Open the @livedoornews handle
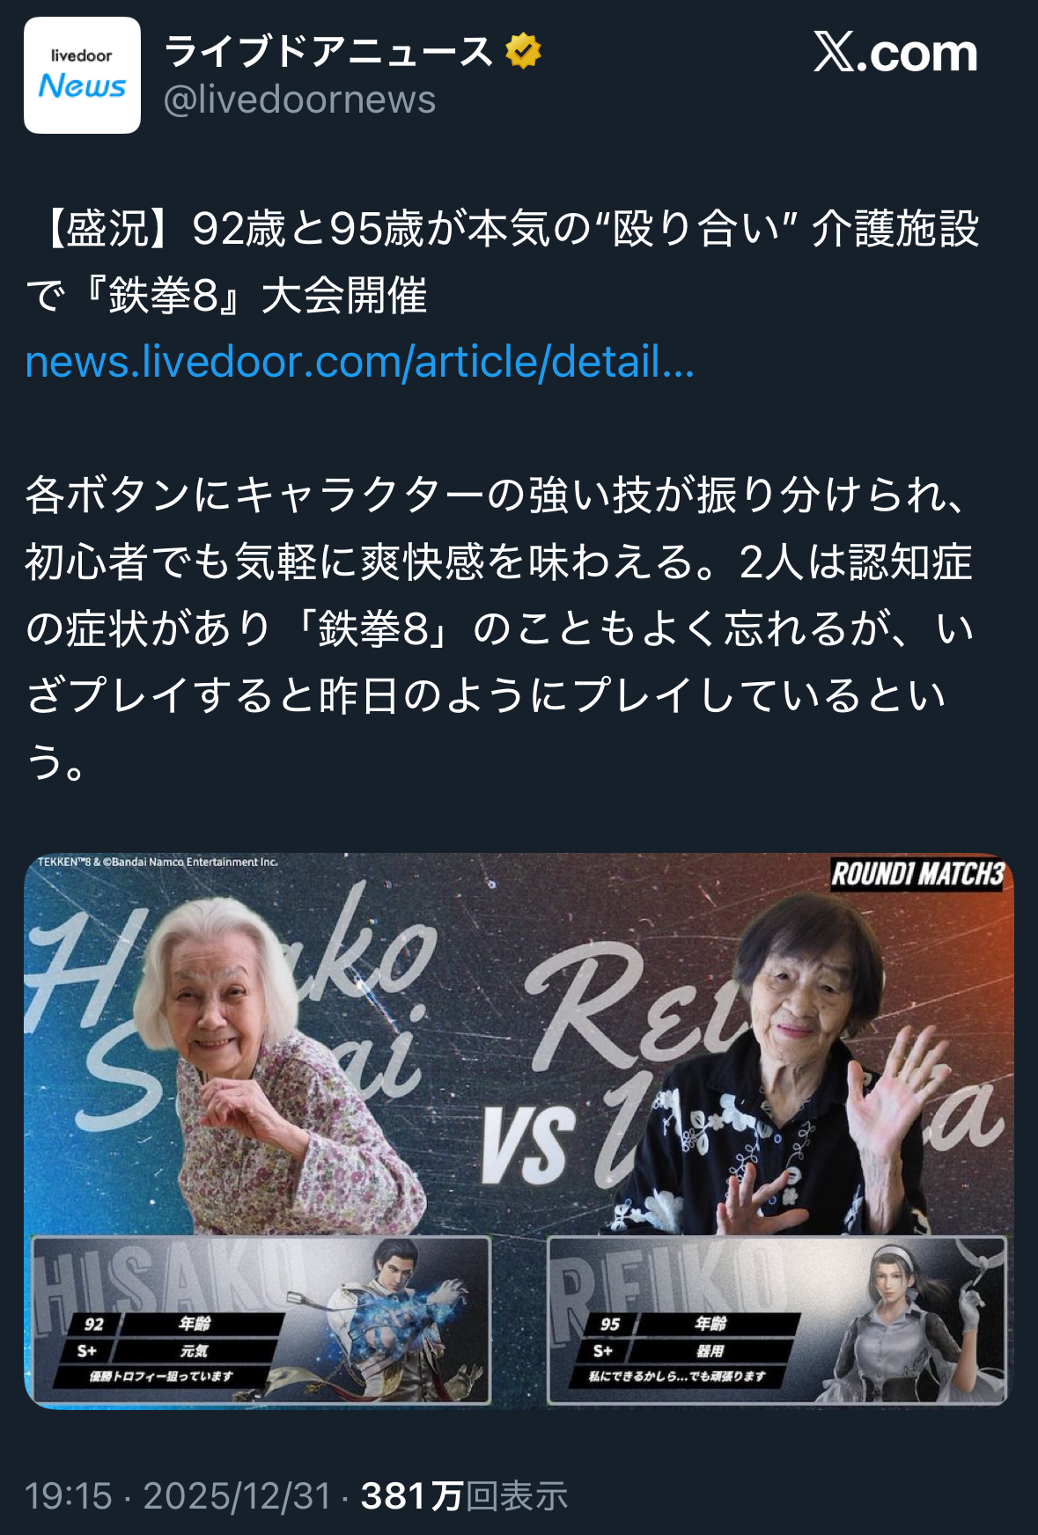This screenshot has width=1038, height=1535. click(x=299, y=99)
